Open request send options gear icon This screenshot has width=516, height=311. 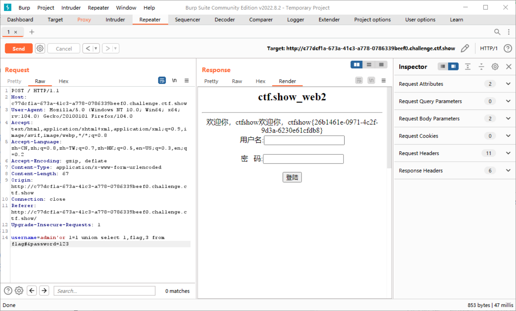[x=40, y=48]
